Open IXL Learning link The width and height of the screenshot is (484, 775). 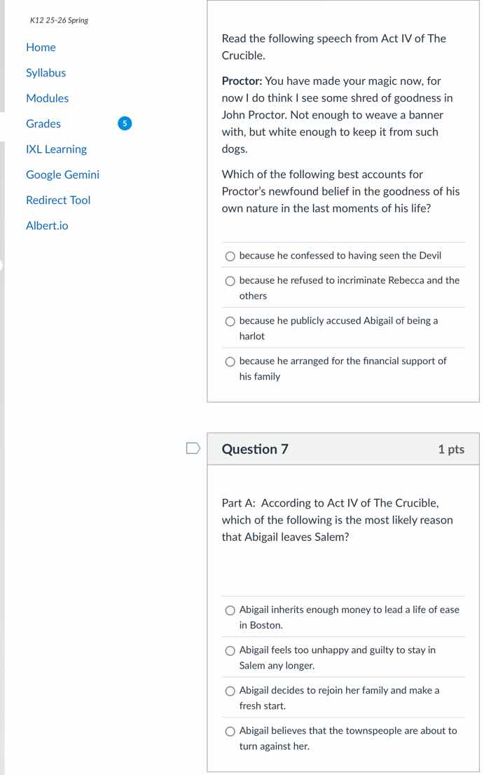56,149
